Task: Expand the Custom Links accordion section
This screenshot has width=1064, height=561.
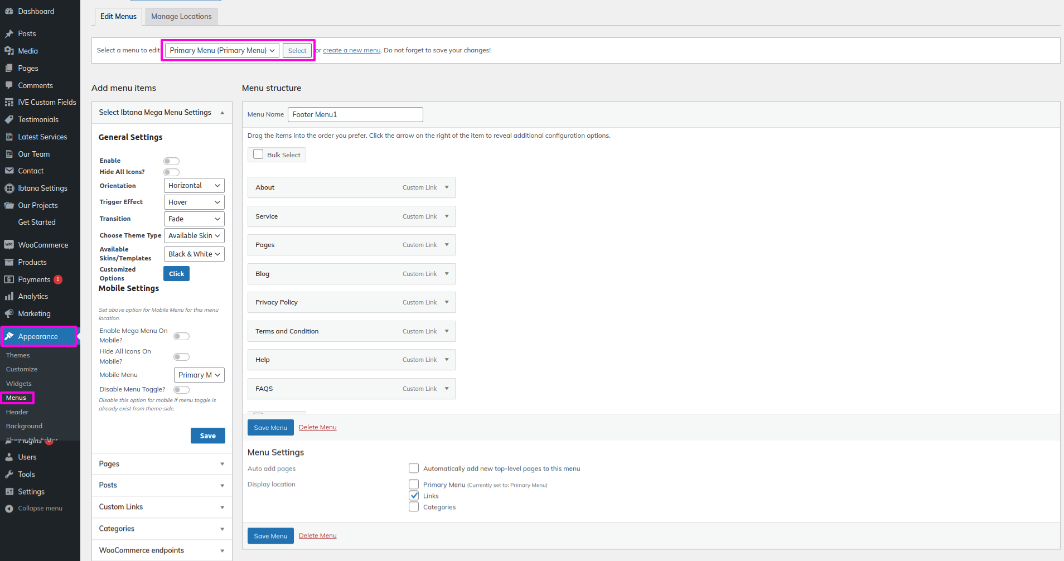Action: 162,507
